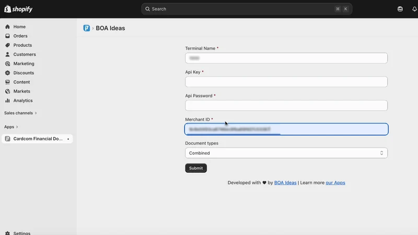Screen dimensions: 418x235
Task: Select Cardcom Financial Do... app entry
Action: pos(37,139)
